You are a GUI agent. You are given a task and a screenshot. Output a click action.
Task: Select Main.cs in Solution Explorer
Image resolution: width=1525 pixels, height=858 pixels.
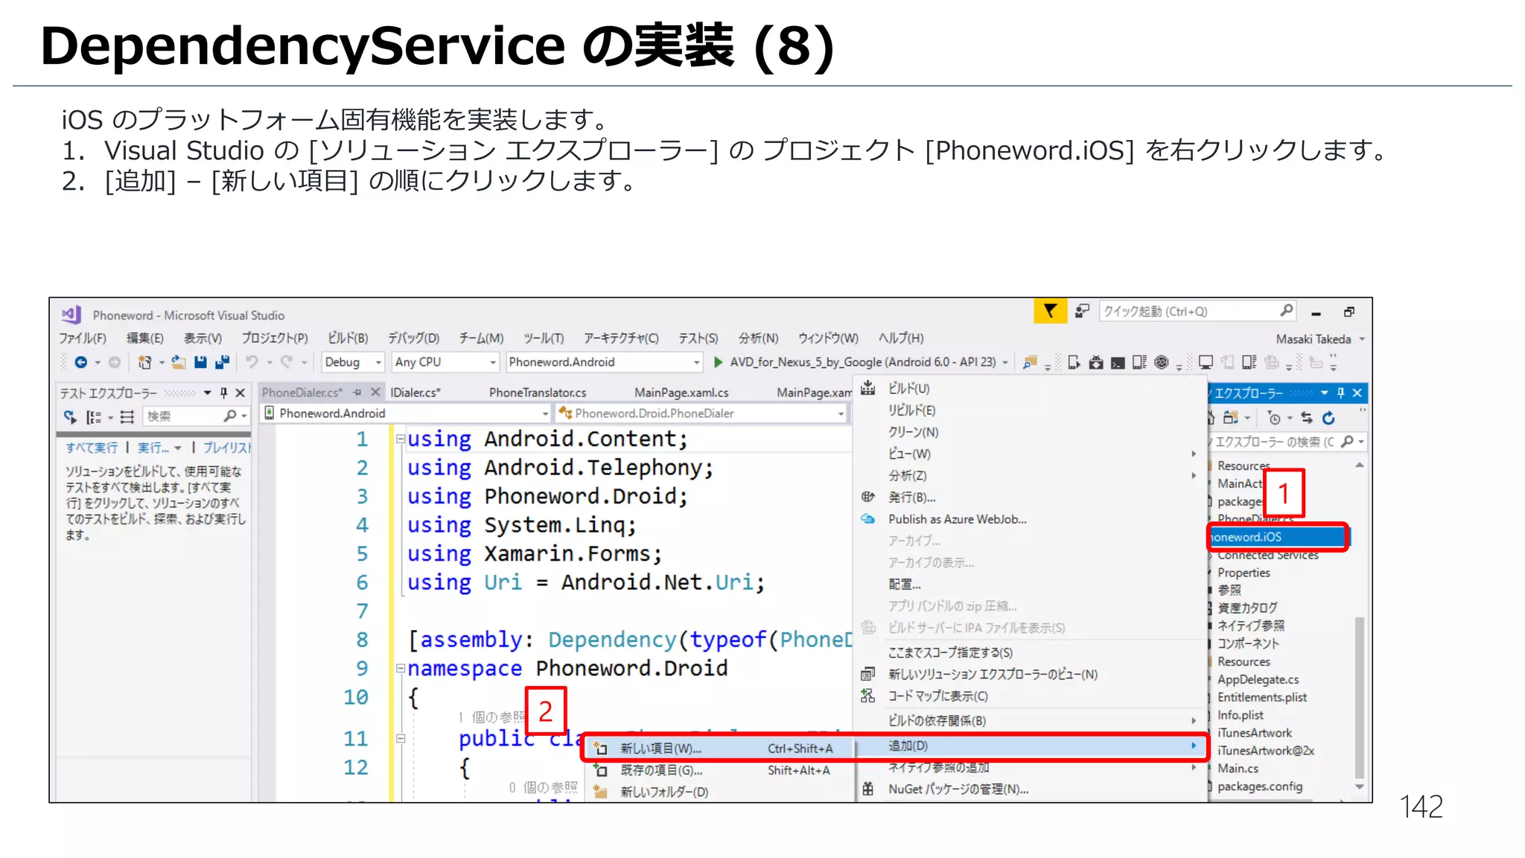tap(1238, 768)
